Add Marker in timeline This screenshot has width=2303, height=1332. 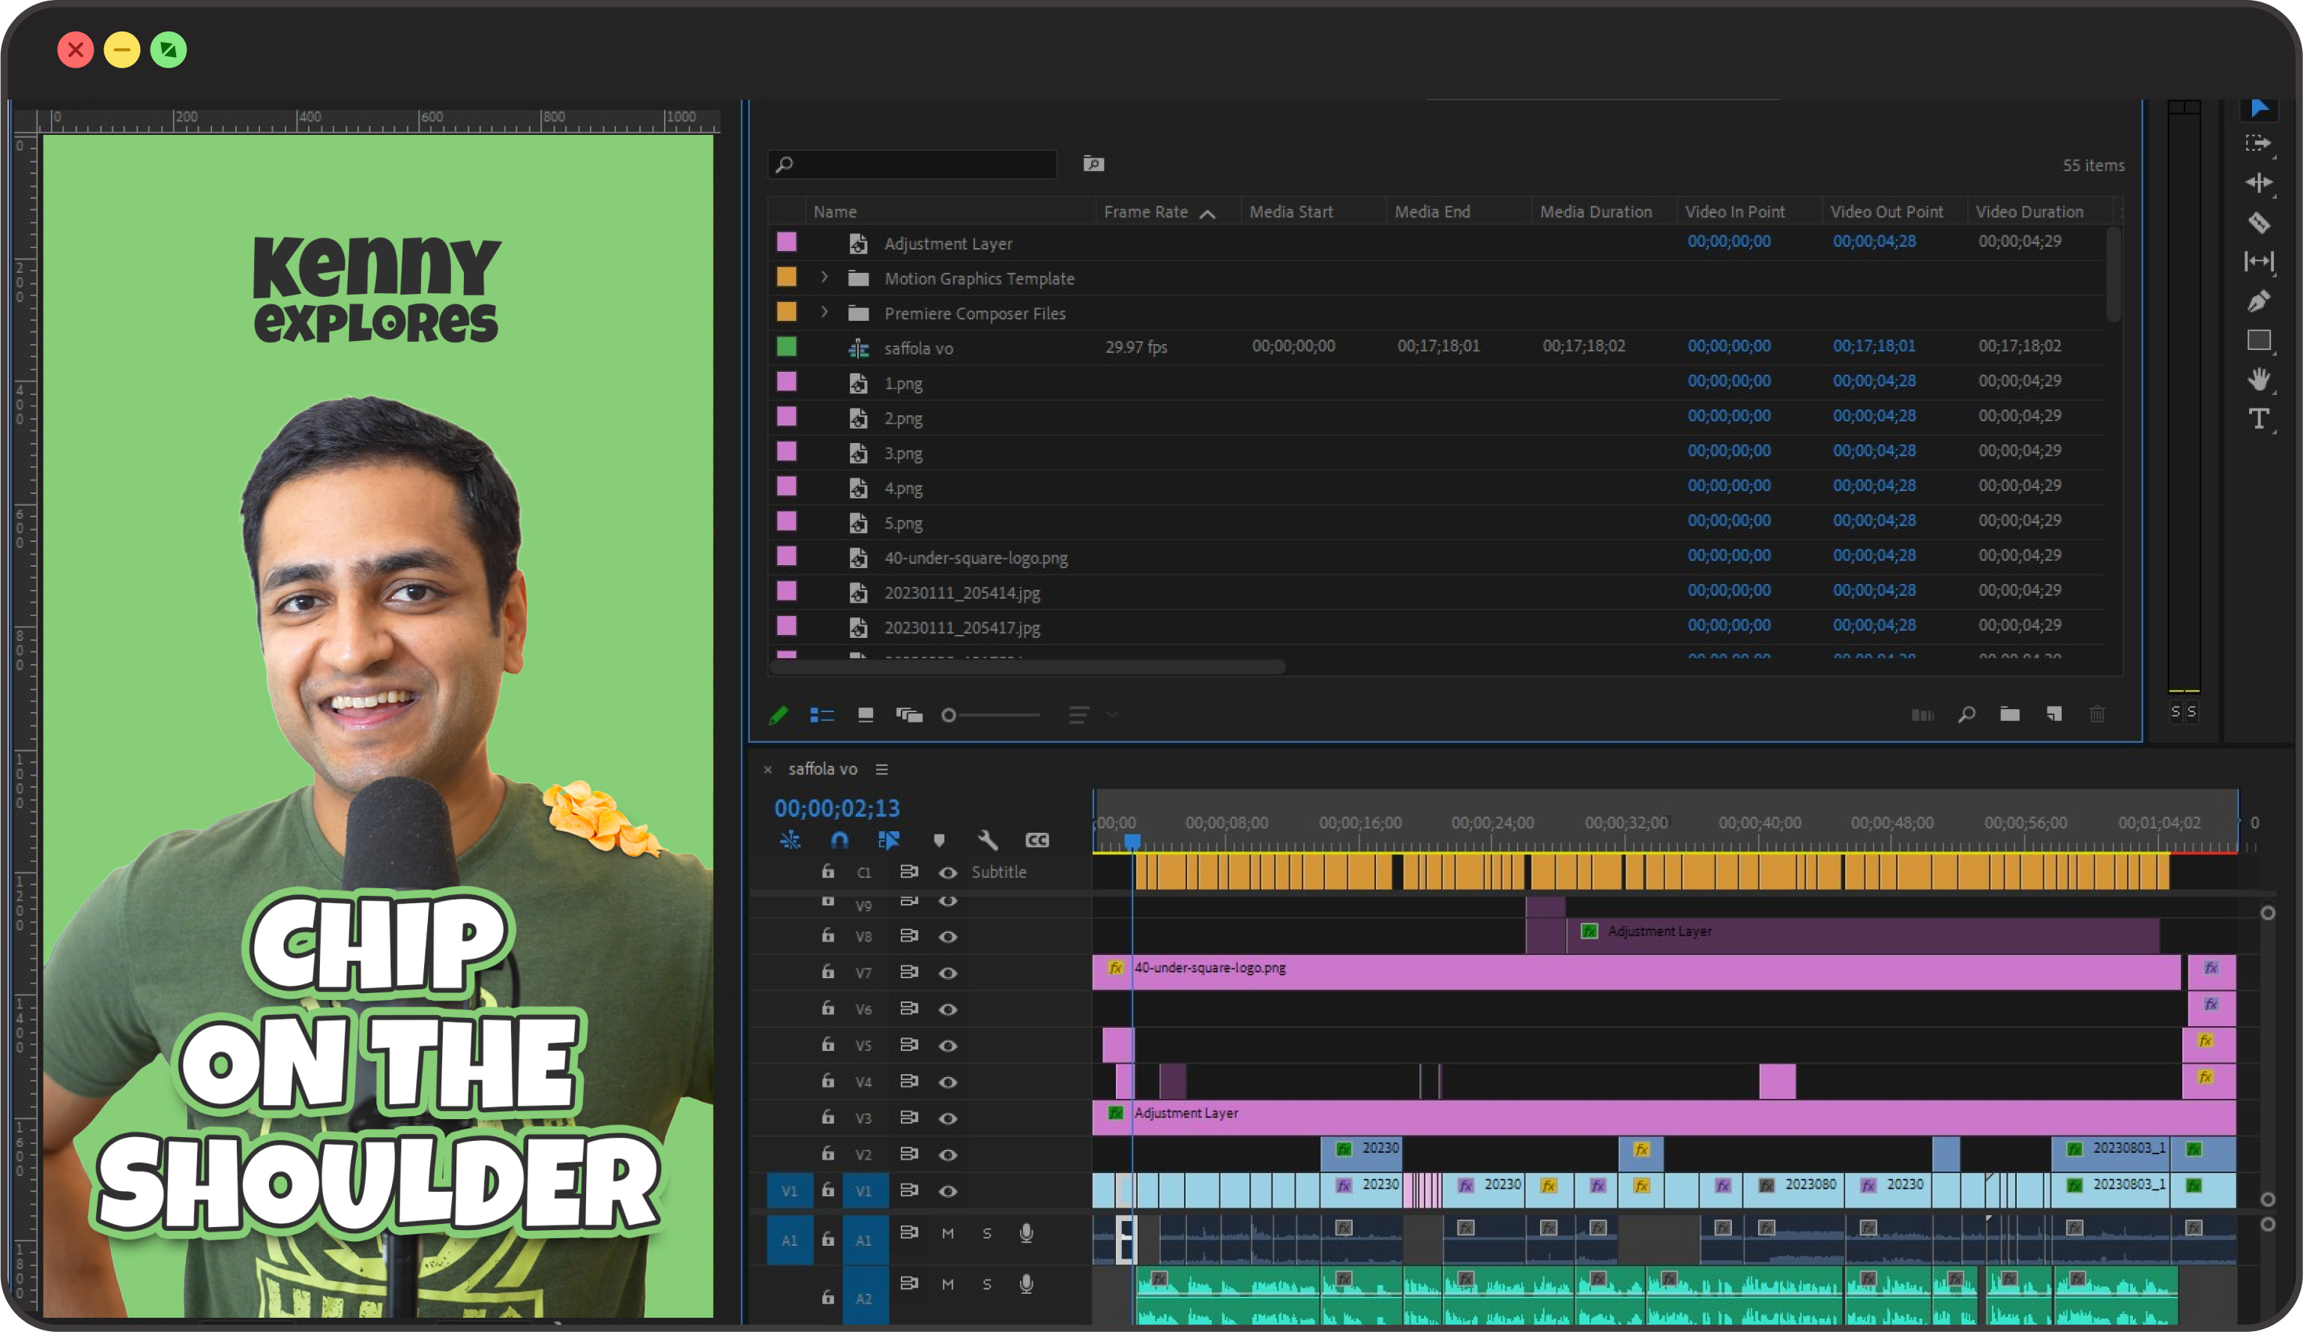coord(938,840)
